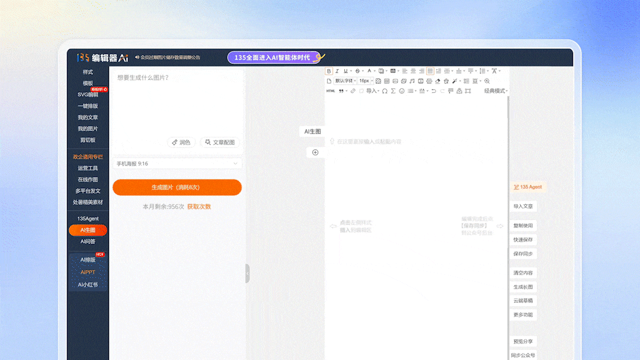The image size is (640, 360).
Task: Open the formula tool via the Σ icon
Action: [x=393, y=90]
